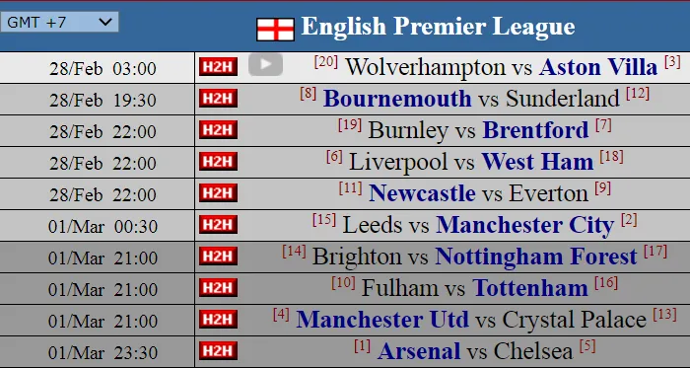Click the Arsenal team name
Screen dimensions: 690x368
click(419, 351)
